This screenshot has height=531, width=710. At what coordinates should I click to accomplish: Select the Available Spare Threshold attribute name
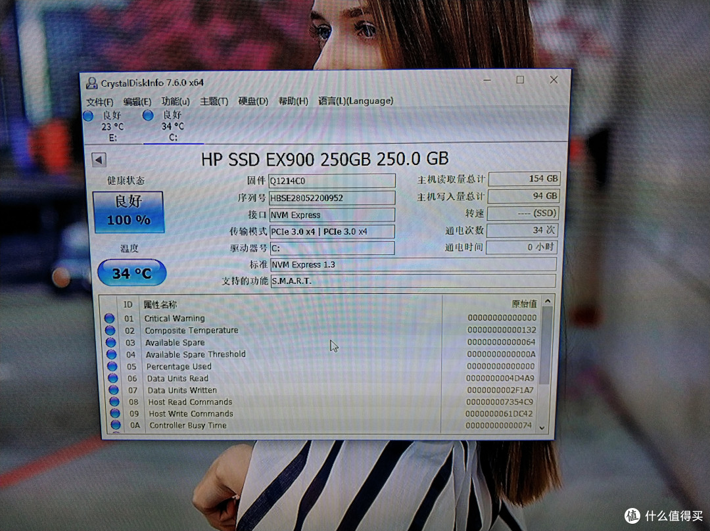pos(196,354)
